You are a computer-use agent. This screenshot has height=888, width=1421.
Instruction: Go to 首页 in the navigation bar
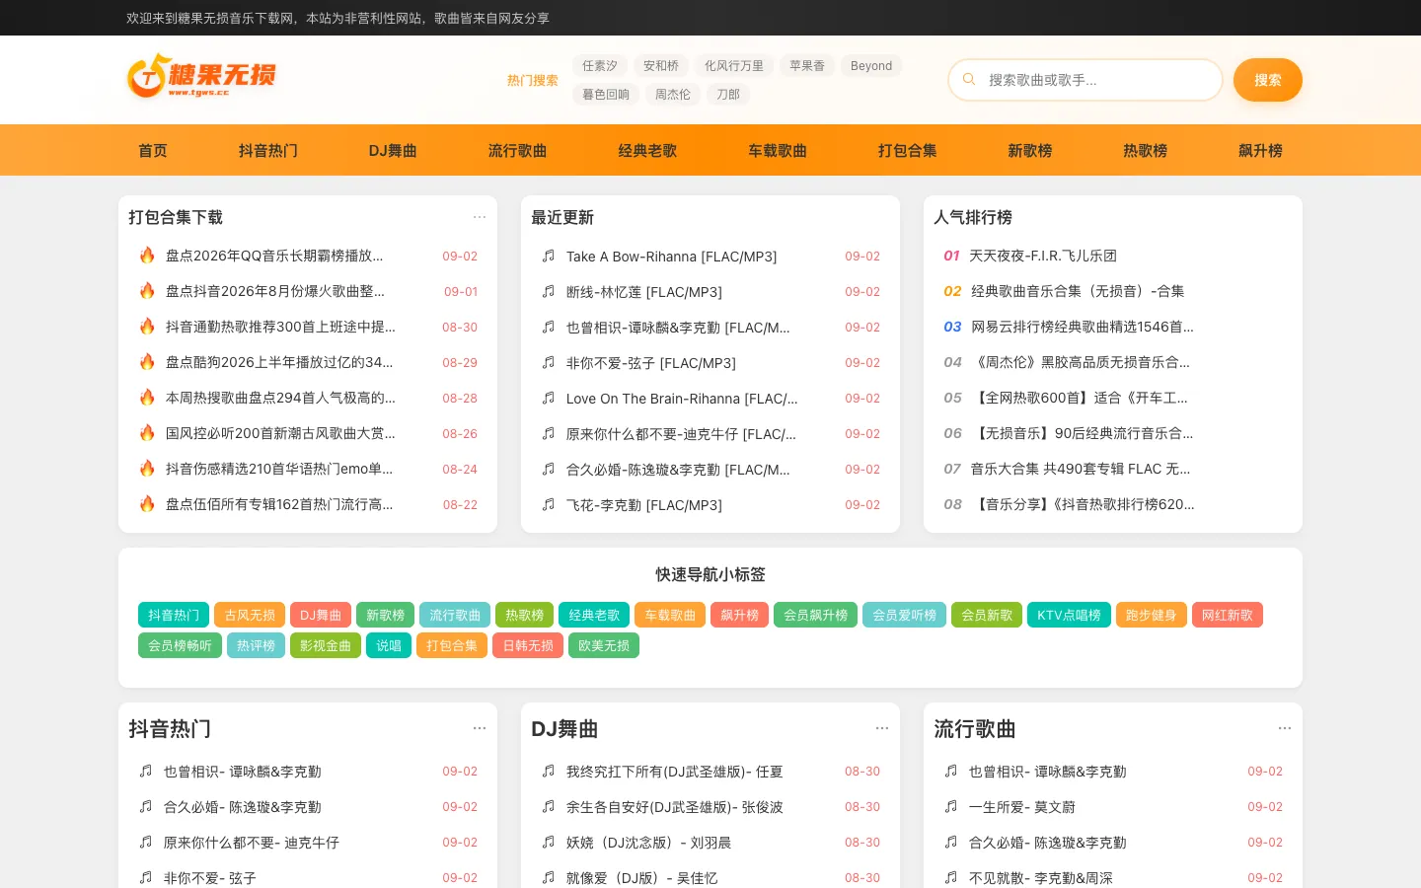(x=153, y=150)
